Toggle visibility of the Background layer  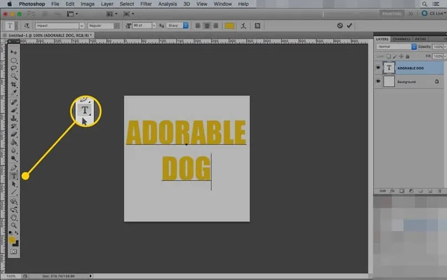point(379,82)
